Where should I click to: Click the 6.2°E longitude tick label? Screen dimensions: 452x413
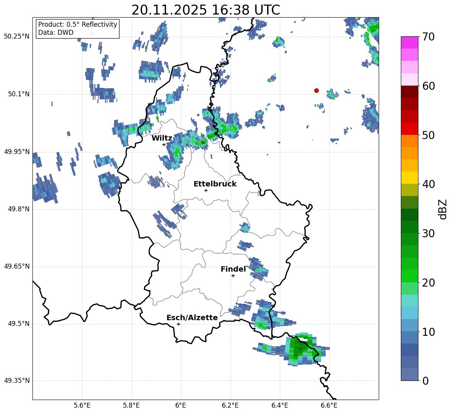coord(230,405)
